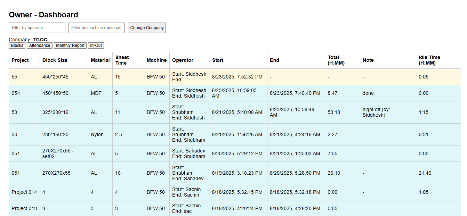Focus the Filter by machine input
This screenshot has height=216, width=467.
96,28
